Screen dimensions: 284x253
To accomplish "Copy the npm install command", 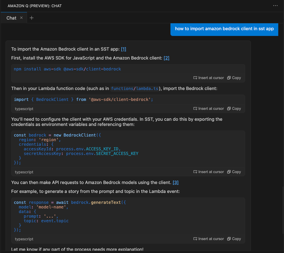I will [234, 78].
